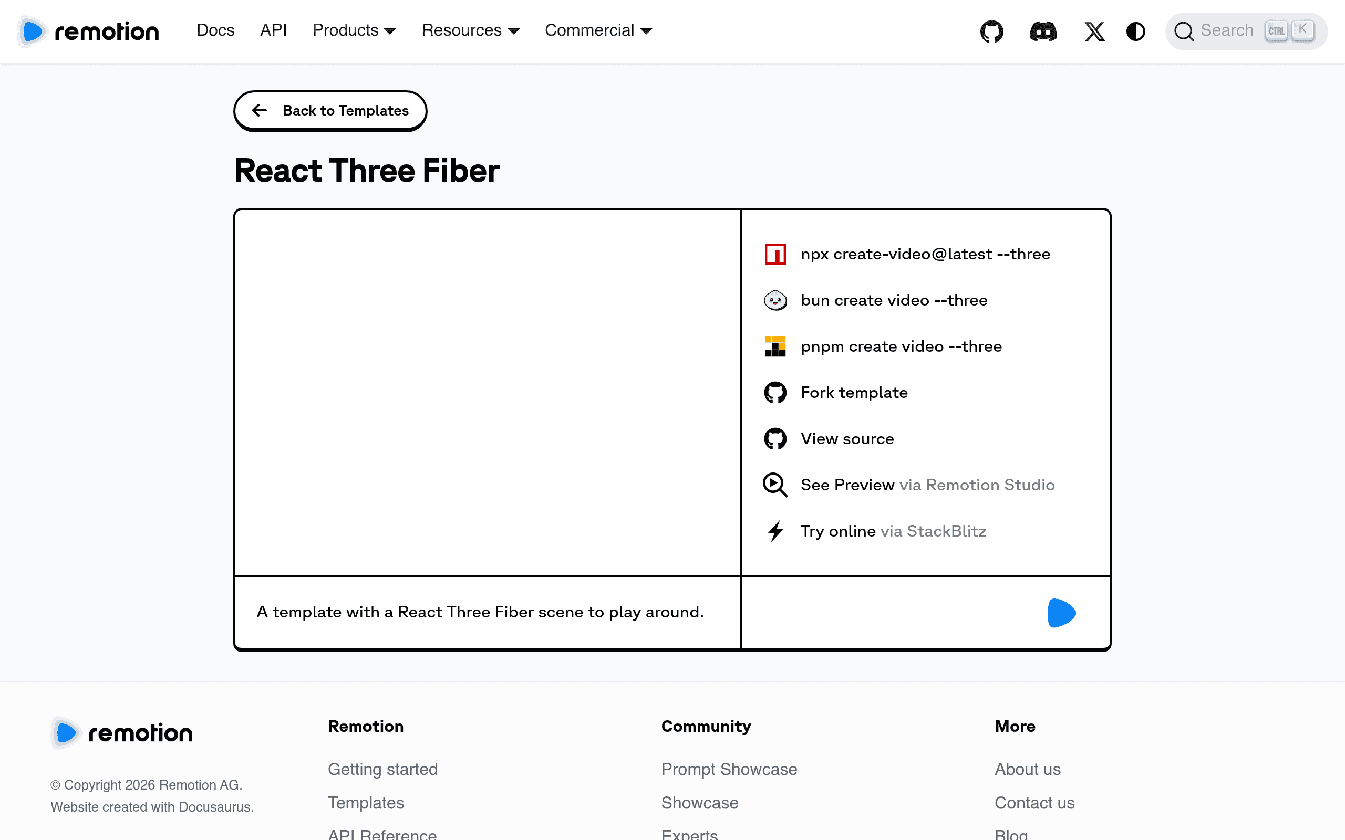Open the Discord icon in the navbar
Viewport: 1345px width, 840px height.
click(1043, 31)
